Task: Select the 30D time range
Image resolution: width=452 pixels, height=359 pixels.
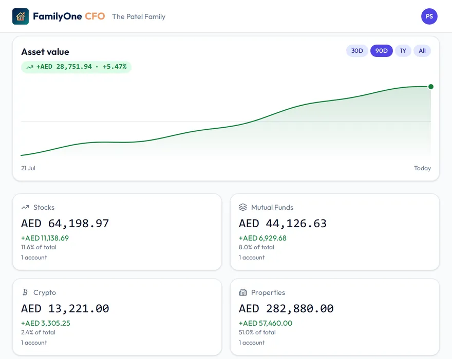Action: 357,51
